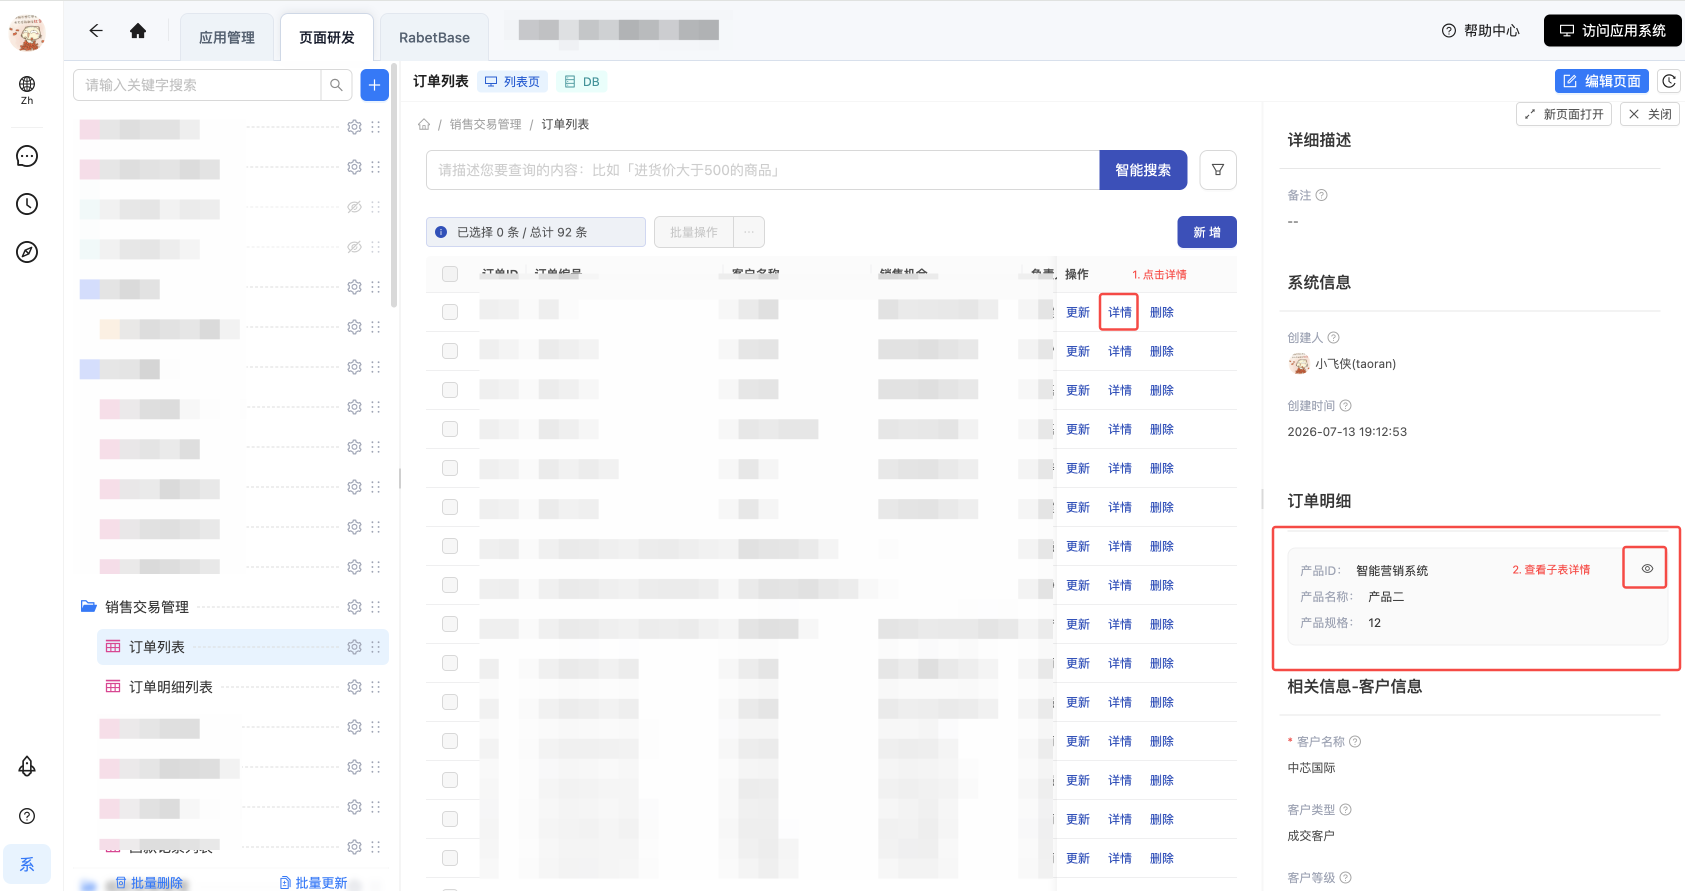Viewport: 1685px width, 891px height.
Task: Click the history clock icon beside 编辑页面
Action: point(1669,81)
